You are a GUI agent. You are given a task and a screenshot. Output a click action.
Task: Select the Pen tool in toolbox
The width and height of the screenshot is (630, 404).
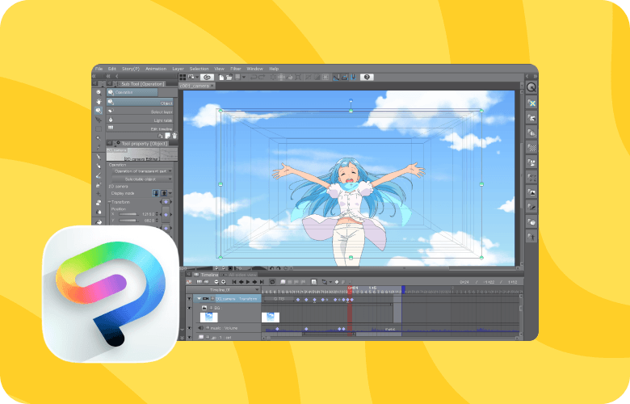coord(99,158)
